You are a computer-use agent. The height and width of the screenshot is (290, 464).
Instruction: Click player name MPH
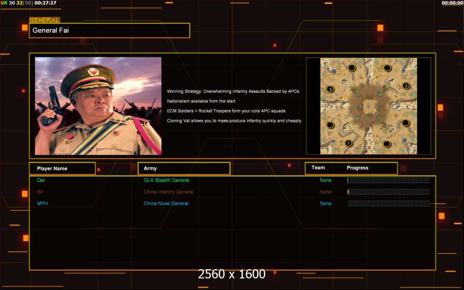43,203
